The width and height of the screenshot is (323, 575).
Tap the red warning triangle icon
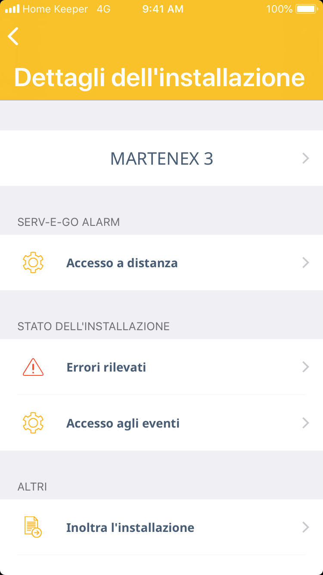pyautogui.click(x=33, y=367)
